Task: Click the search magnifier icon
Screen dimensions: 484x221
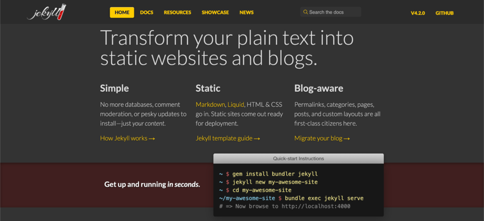Action: 305,12
